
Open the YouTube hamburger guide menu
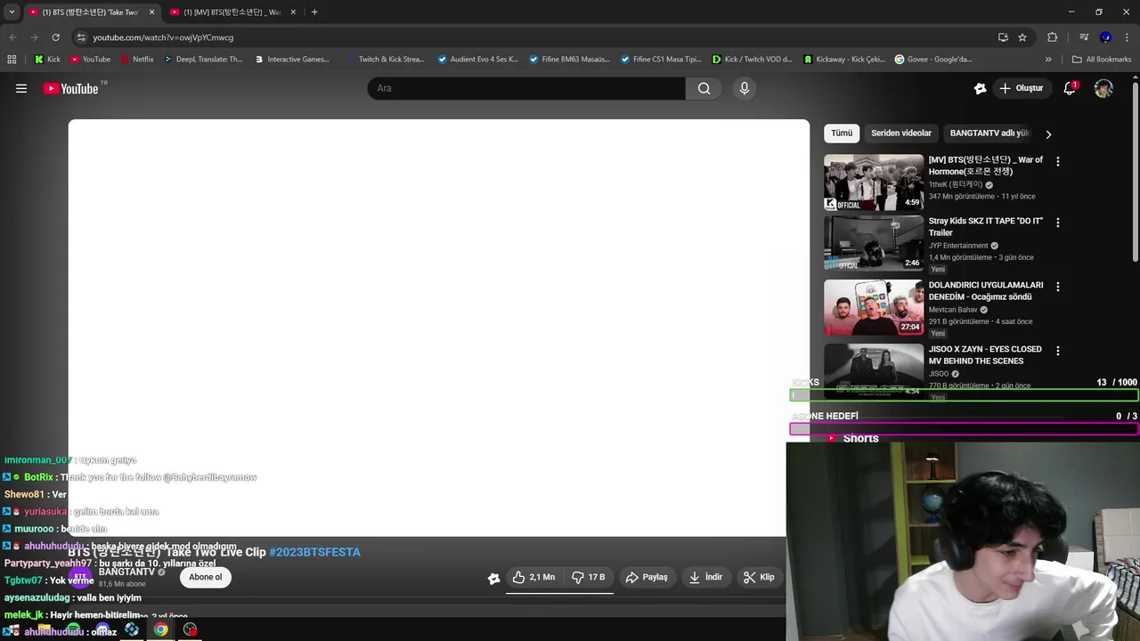21,88
